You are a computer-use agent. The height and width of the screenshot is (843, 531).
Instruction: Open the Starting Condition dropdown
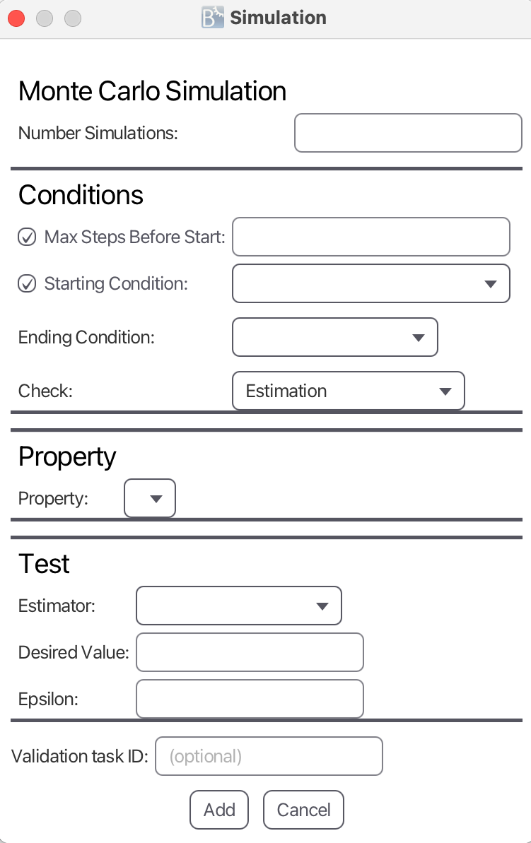[x=370, y=283]
